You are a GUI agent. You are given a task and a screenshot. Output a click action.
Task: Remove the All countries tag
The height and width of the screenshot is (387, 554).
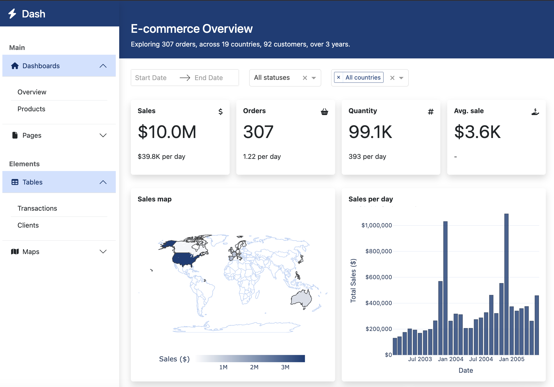coord(339,77)
